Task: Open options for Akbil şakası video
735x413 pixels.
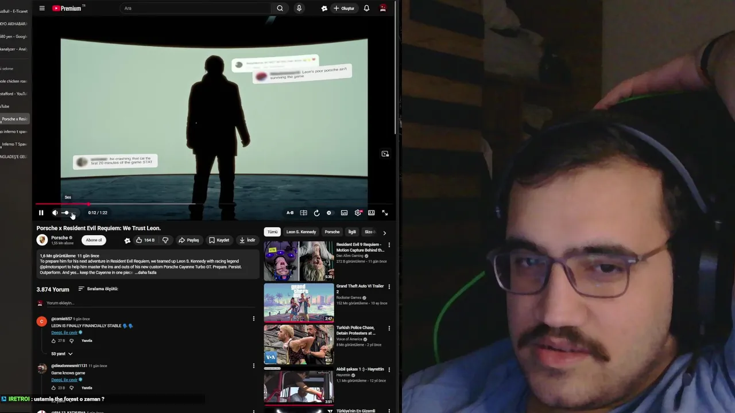Action: (389, 370)
